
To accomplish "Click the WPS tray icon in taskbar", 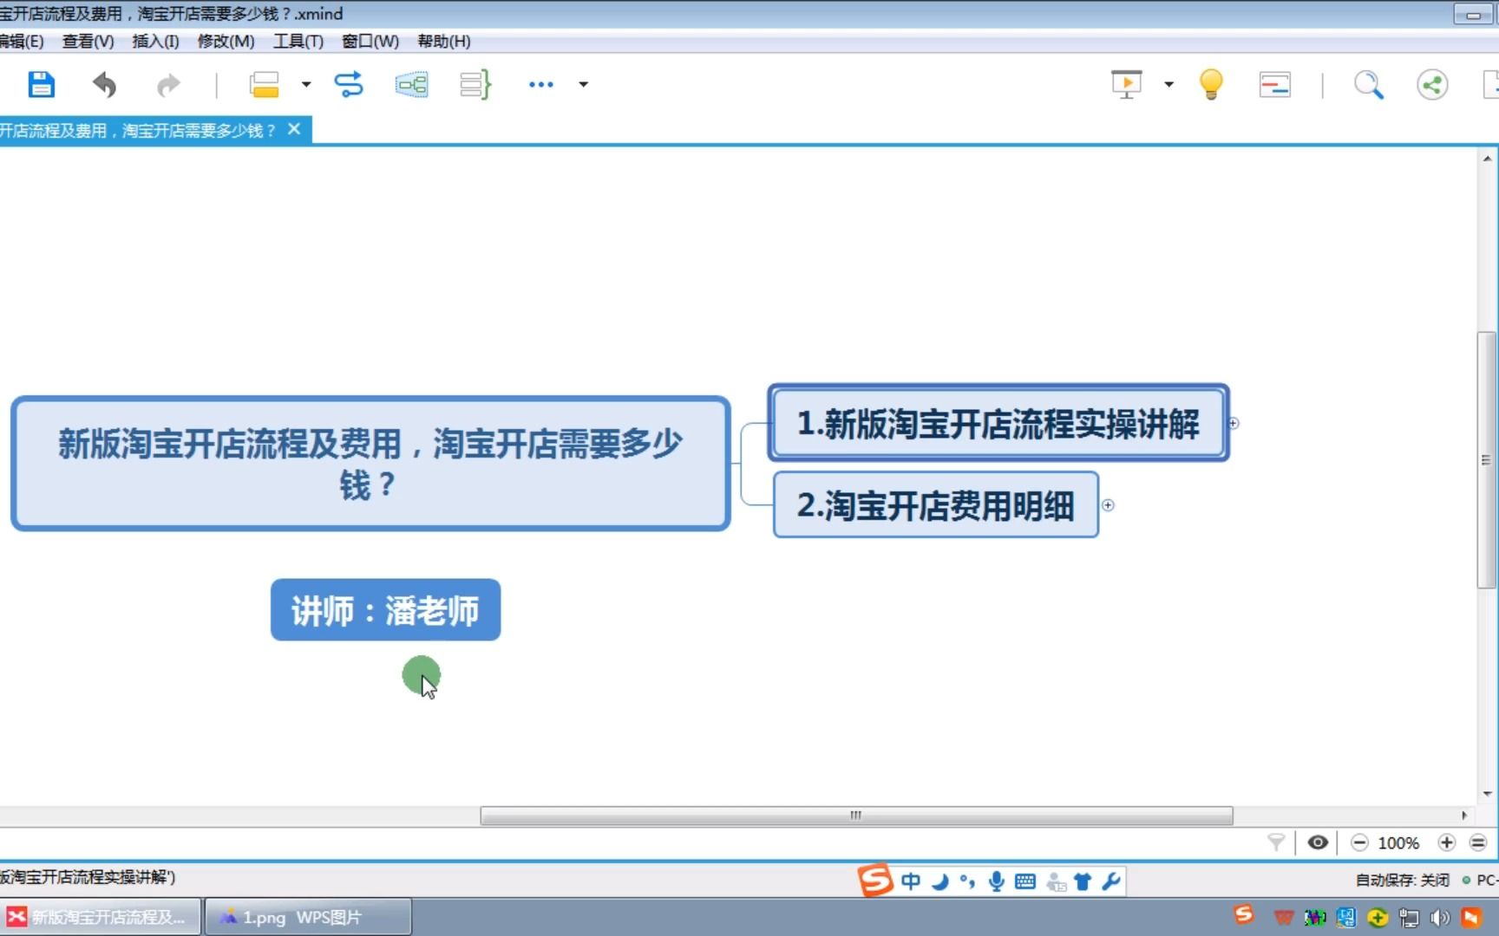I will (1284, 917).
